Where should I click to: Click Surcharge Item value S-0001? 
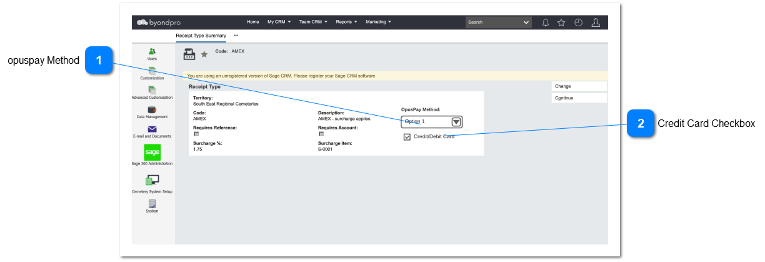pos(325,149)
